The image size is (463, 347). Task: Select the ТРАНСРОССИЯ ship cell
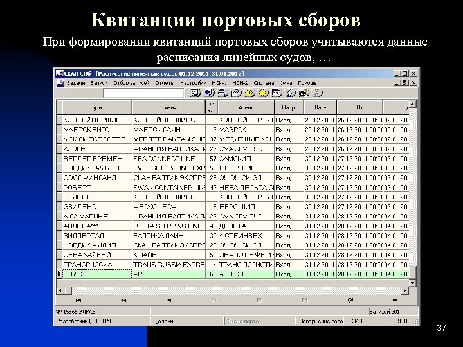pos(97,264)
